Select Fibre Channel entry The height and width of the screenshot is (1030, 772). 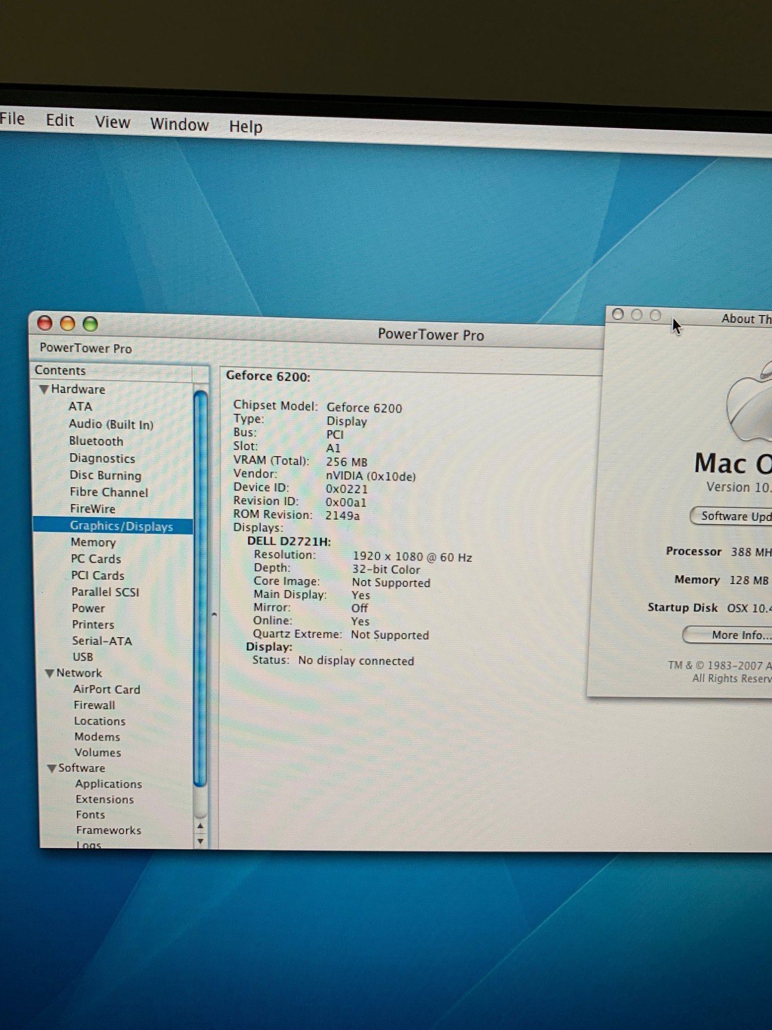tap(109, 492)
